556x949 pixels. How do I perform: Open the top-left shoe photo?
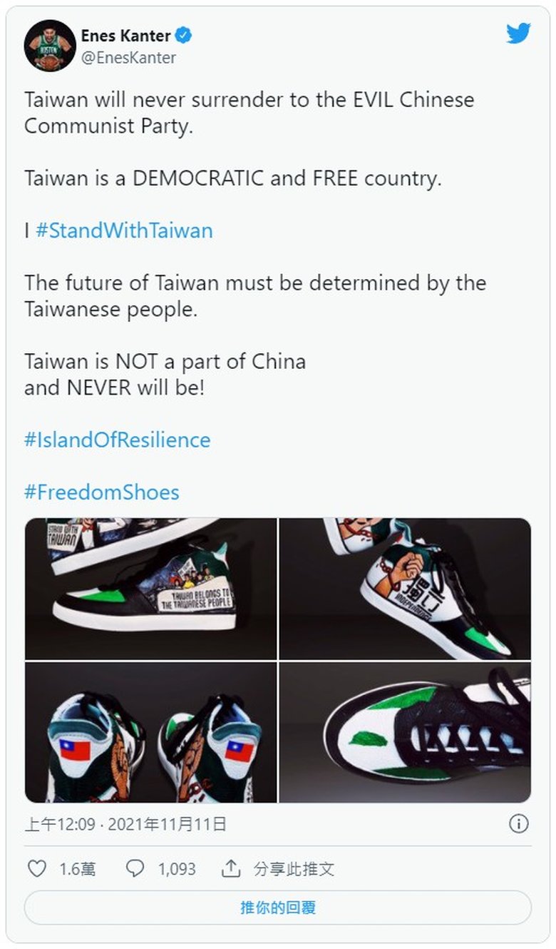click(x=150, y=588)
